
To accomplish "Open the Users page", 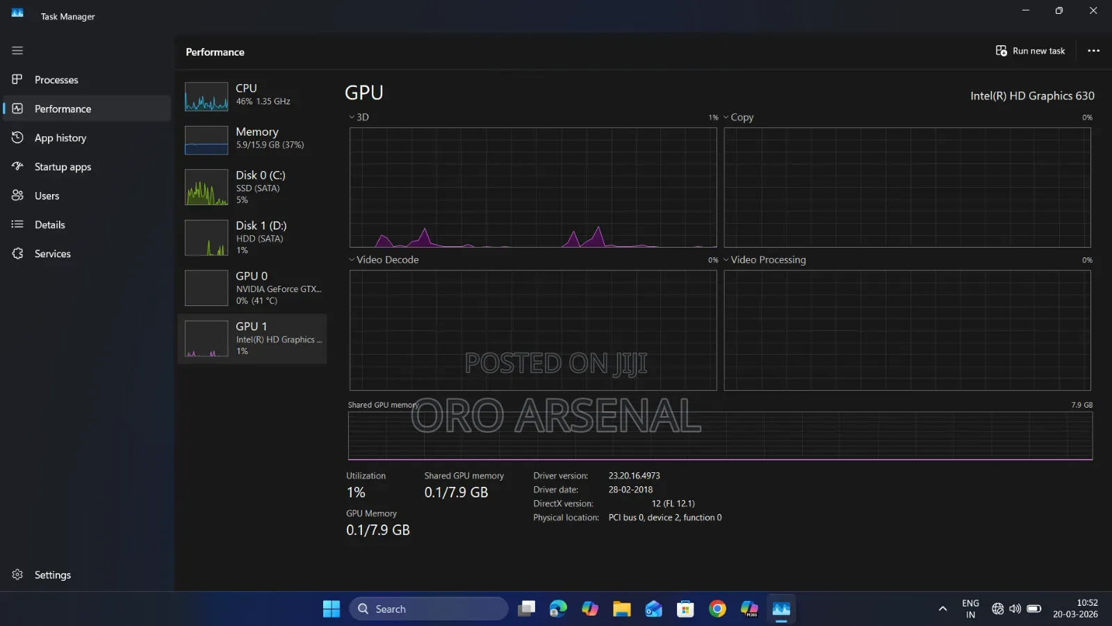I will 87,195.
